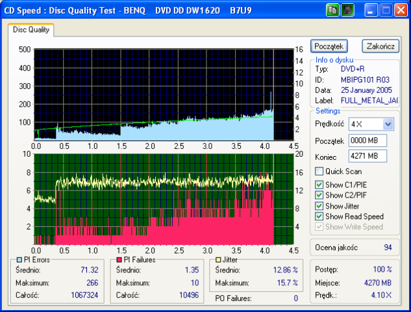
Task: Select the Disc Quality tab
Action: click(31, 29)
